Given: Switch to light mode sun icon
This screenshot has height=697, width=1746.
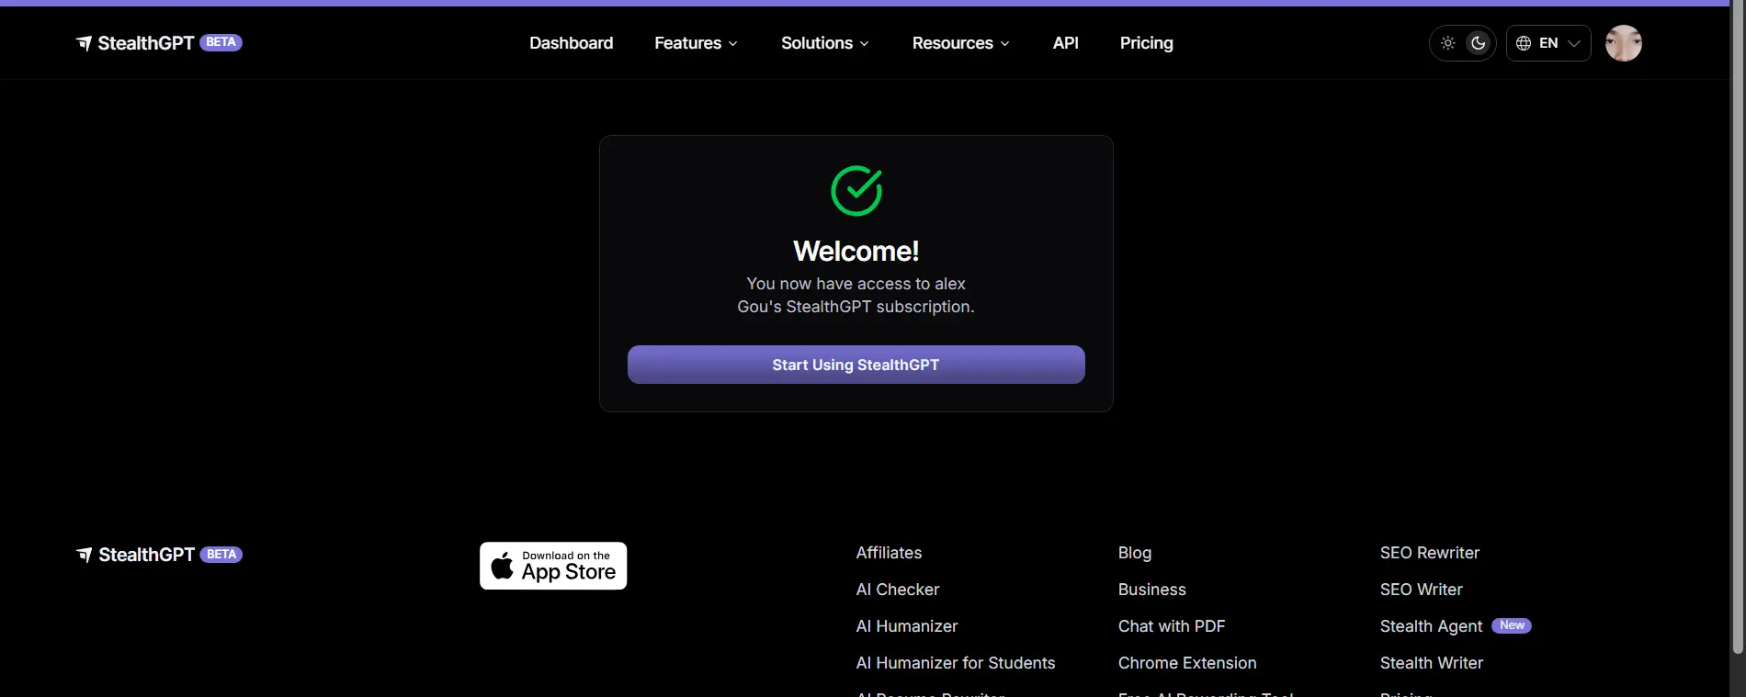Looking at the screenshot, I should coord(1448,43).
